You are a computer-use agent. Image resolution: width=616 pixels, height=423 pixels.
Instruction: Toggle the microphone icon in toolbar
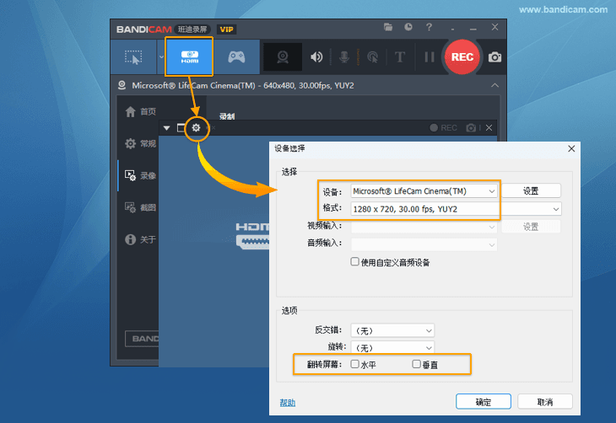[344, 57]
